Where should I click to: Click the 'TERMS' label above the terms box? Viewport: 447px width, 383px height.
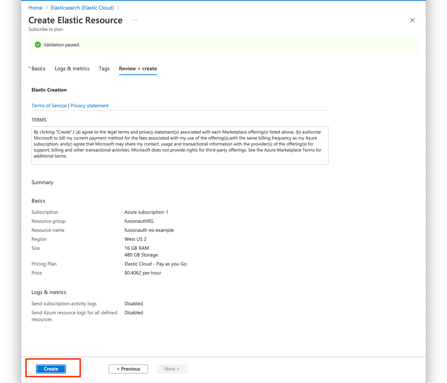click(x=39, y=120)
